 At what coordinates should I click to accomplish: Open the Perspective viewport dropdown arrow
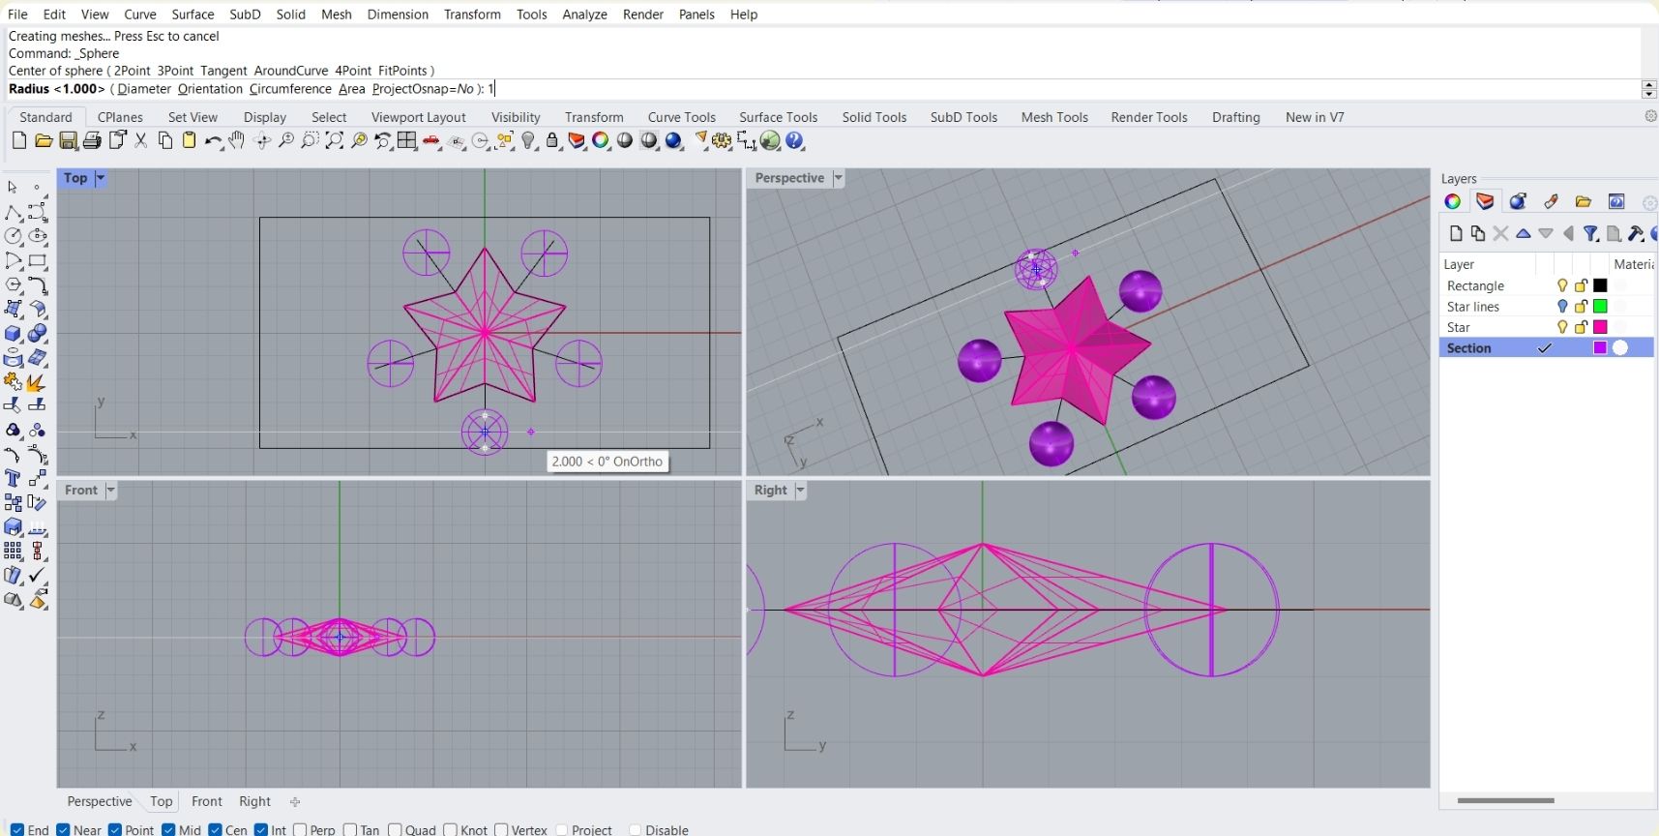(x=838, y=178)
